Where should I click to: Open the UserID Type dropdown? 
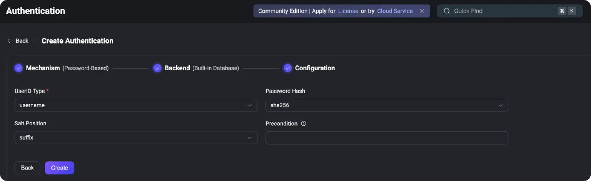click(135, 105)
